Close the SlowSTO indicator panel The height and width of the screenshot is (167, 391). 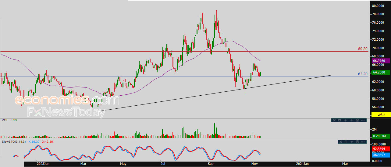(x=341, y=142)
